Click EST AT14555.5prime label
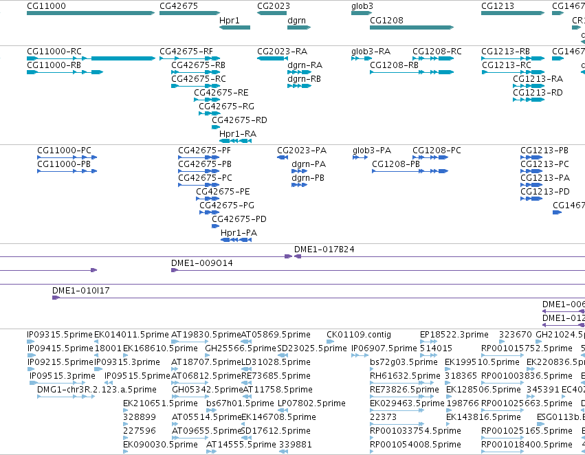585x455 pixels. pyautogui.click(x=241, y=445)
